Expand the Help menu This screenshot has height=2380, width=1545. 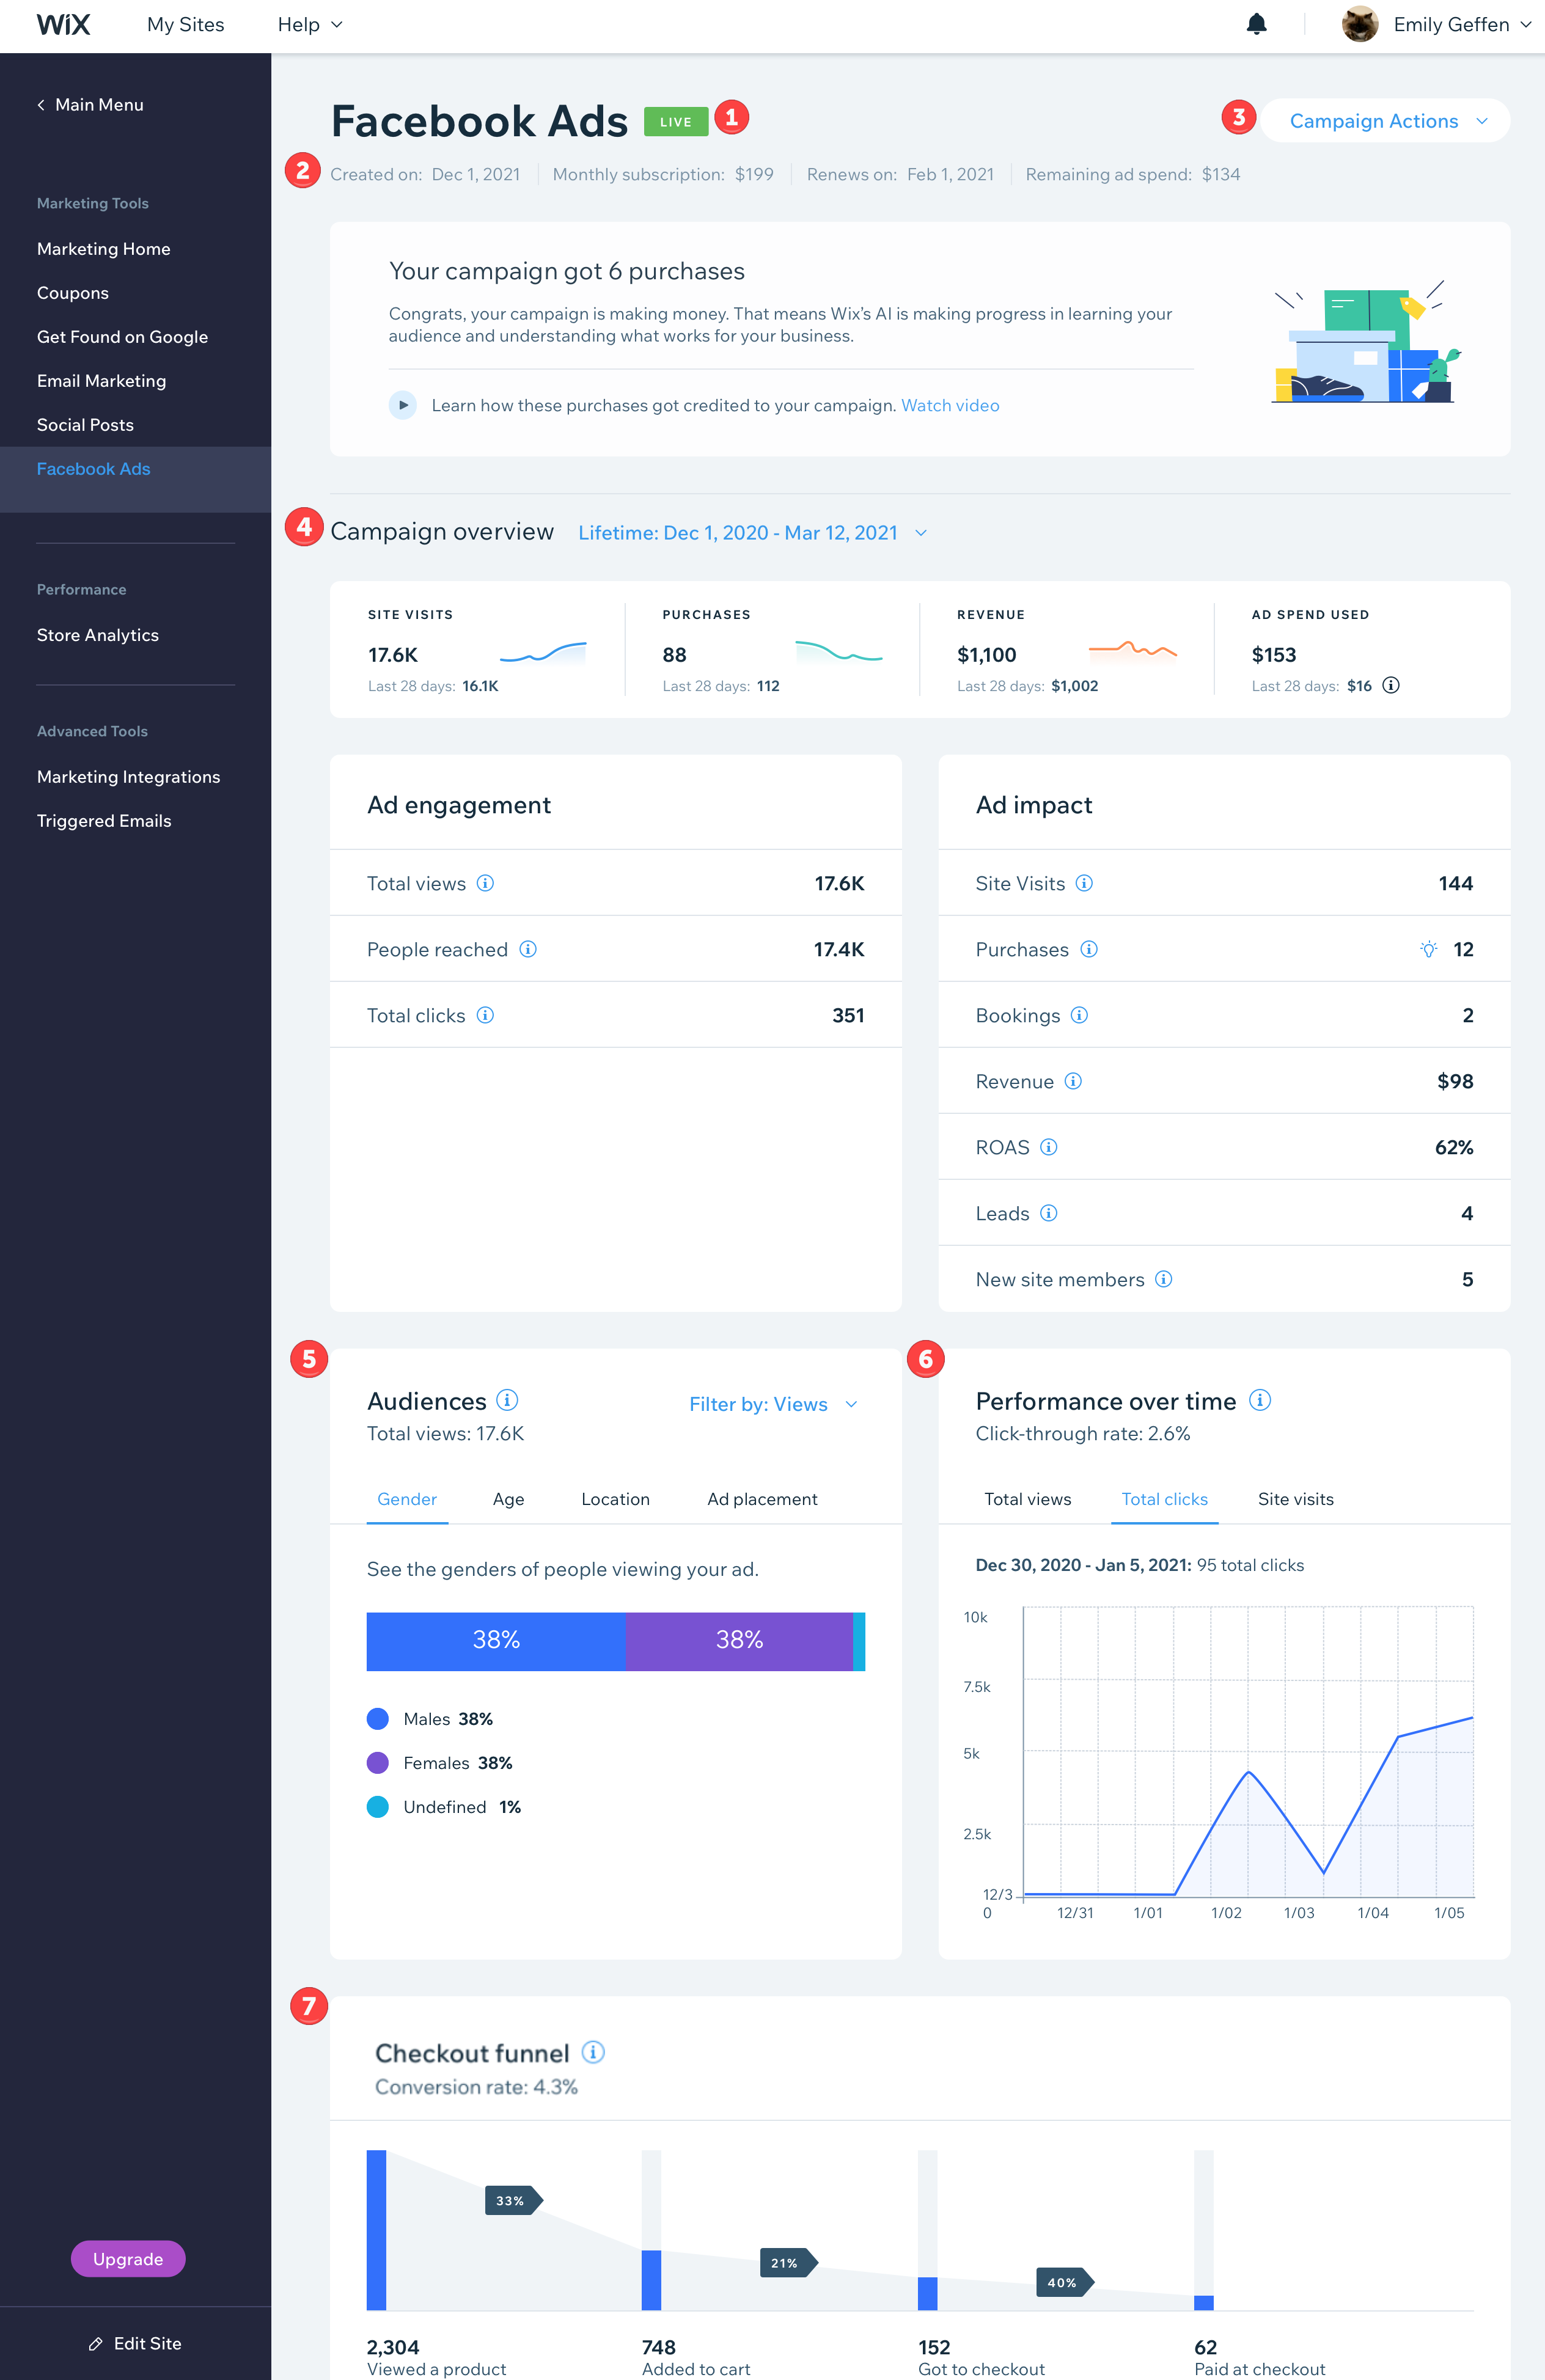(x=310, y=24)
